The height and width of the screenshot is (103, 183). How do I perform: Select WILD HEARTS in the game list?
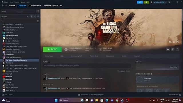[x=11, y=90]
